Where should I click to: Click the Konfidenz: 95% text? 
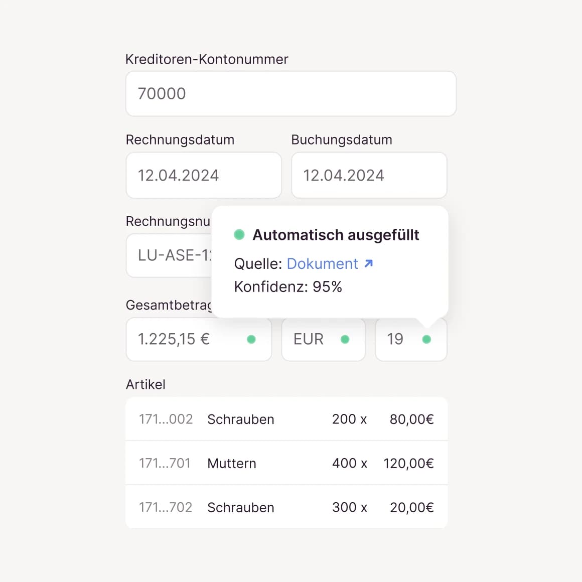coord(288,287)
